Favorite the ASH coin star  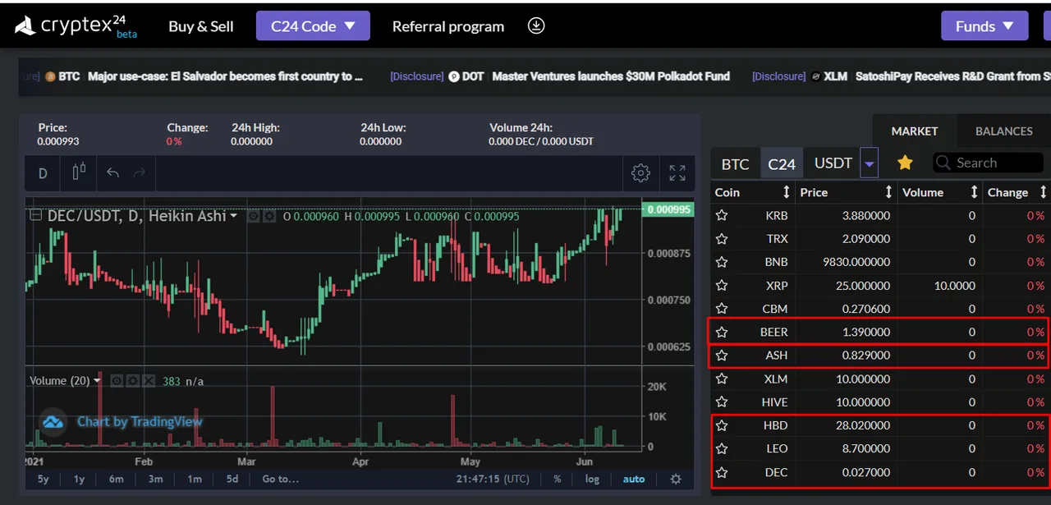click(x=722, y=356)
